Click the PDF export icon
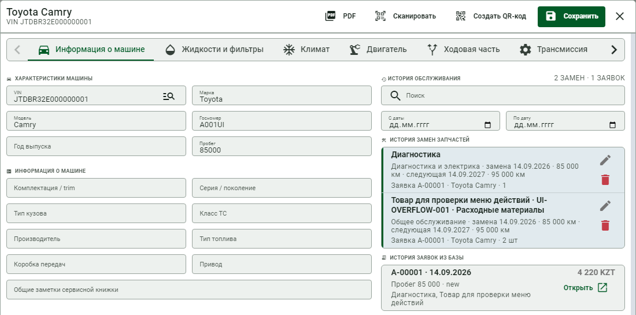 (331, 16)
